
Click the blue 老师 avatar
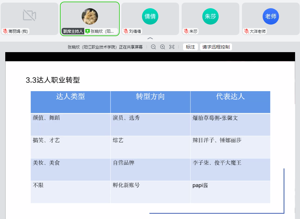(271, 16)
